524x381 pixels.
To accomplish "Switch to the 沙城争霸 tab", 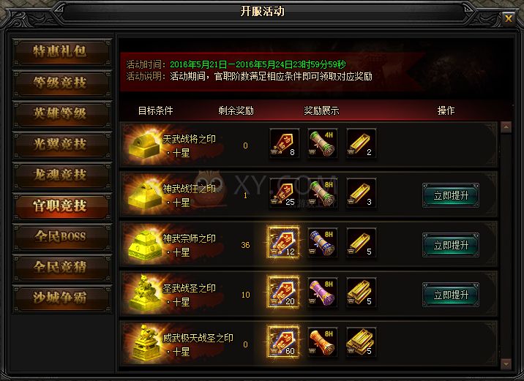I will click(x=61, y=298).
